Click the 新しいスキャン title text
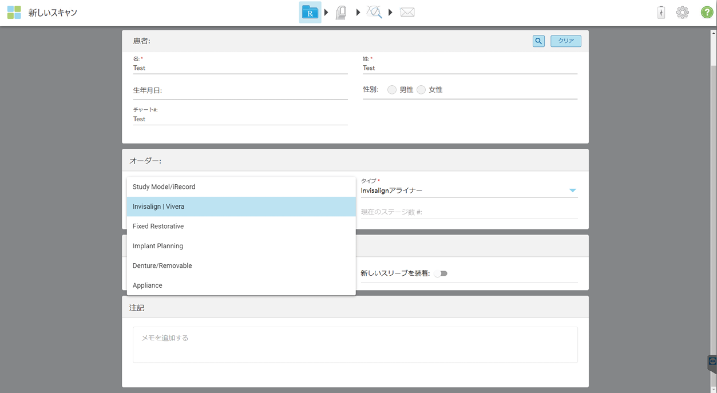The height and width of the screenshot is (393, 717). (x=53, y=13)
